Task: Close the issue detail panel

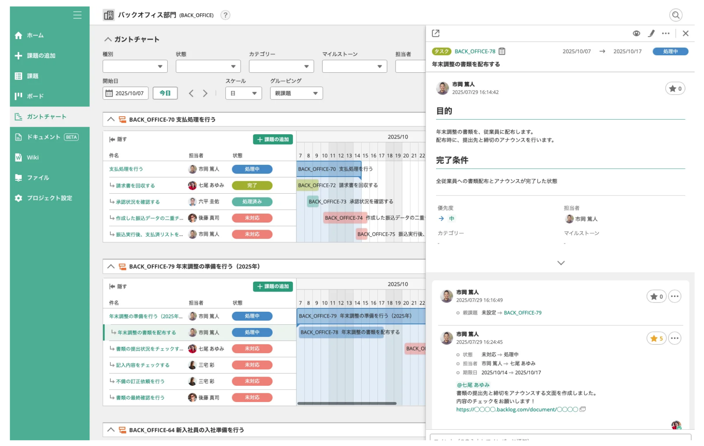Action: click(686, 33)
